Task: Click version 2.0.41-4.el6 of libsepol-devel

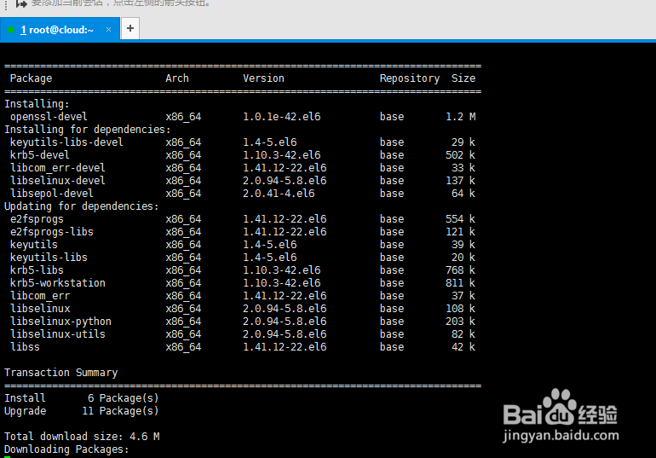Action: point(279,194)
